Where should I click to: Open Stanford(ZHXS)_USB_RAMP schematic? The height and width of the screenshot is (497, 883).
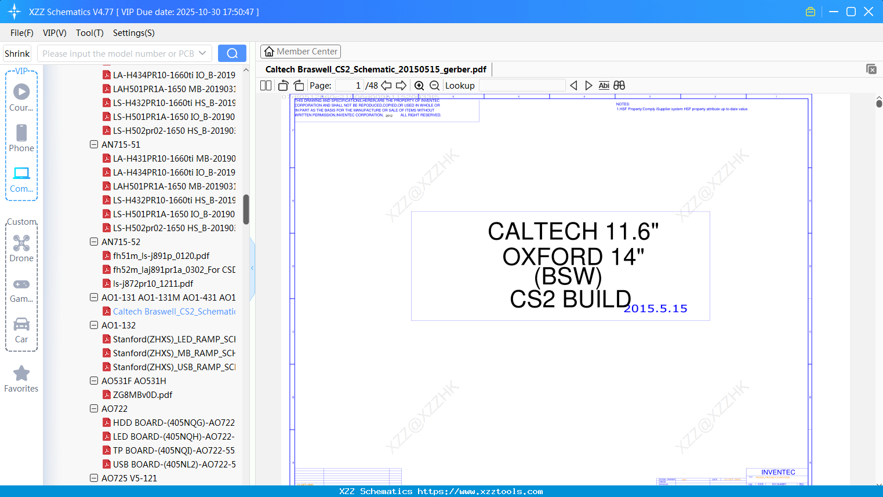(x=175, y=367)
